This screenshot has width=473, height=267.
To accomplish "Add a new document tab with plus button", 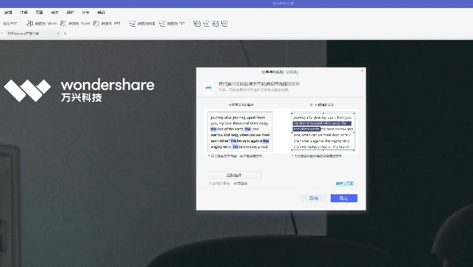I will [x=65, y=33].
